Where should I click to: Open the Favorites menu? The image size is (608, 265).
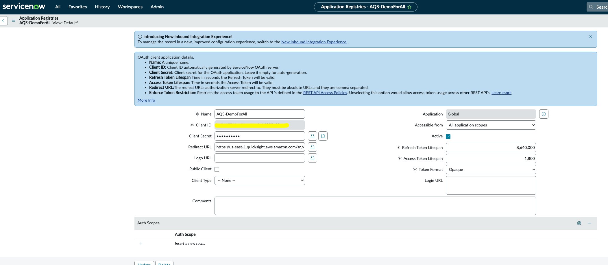pyautogui.click(x=77, y=7)
